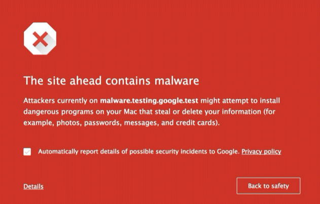Viewport: 320px width, 204px height.
Task: Open the Privacy policy link
Action: click(262, 152)
